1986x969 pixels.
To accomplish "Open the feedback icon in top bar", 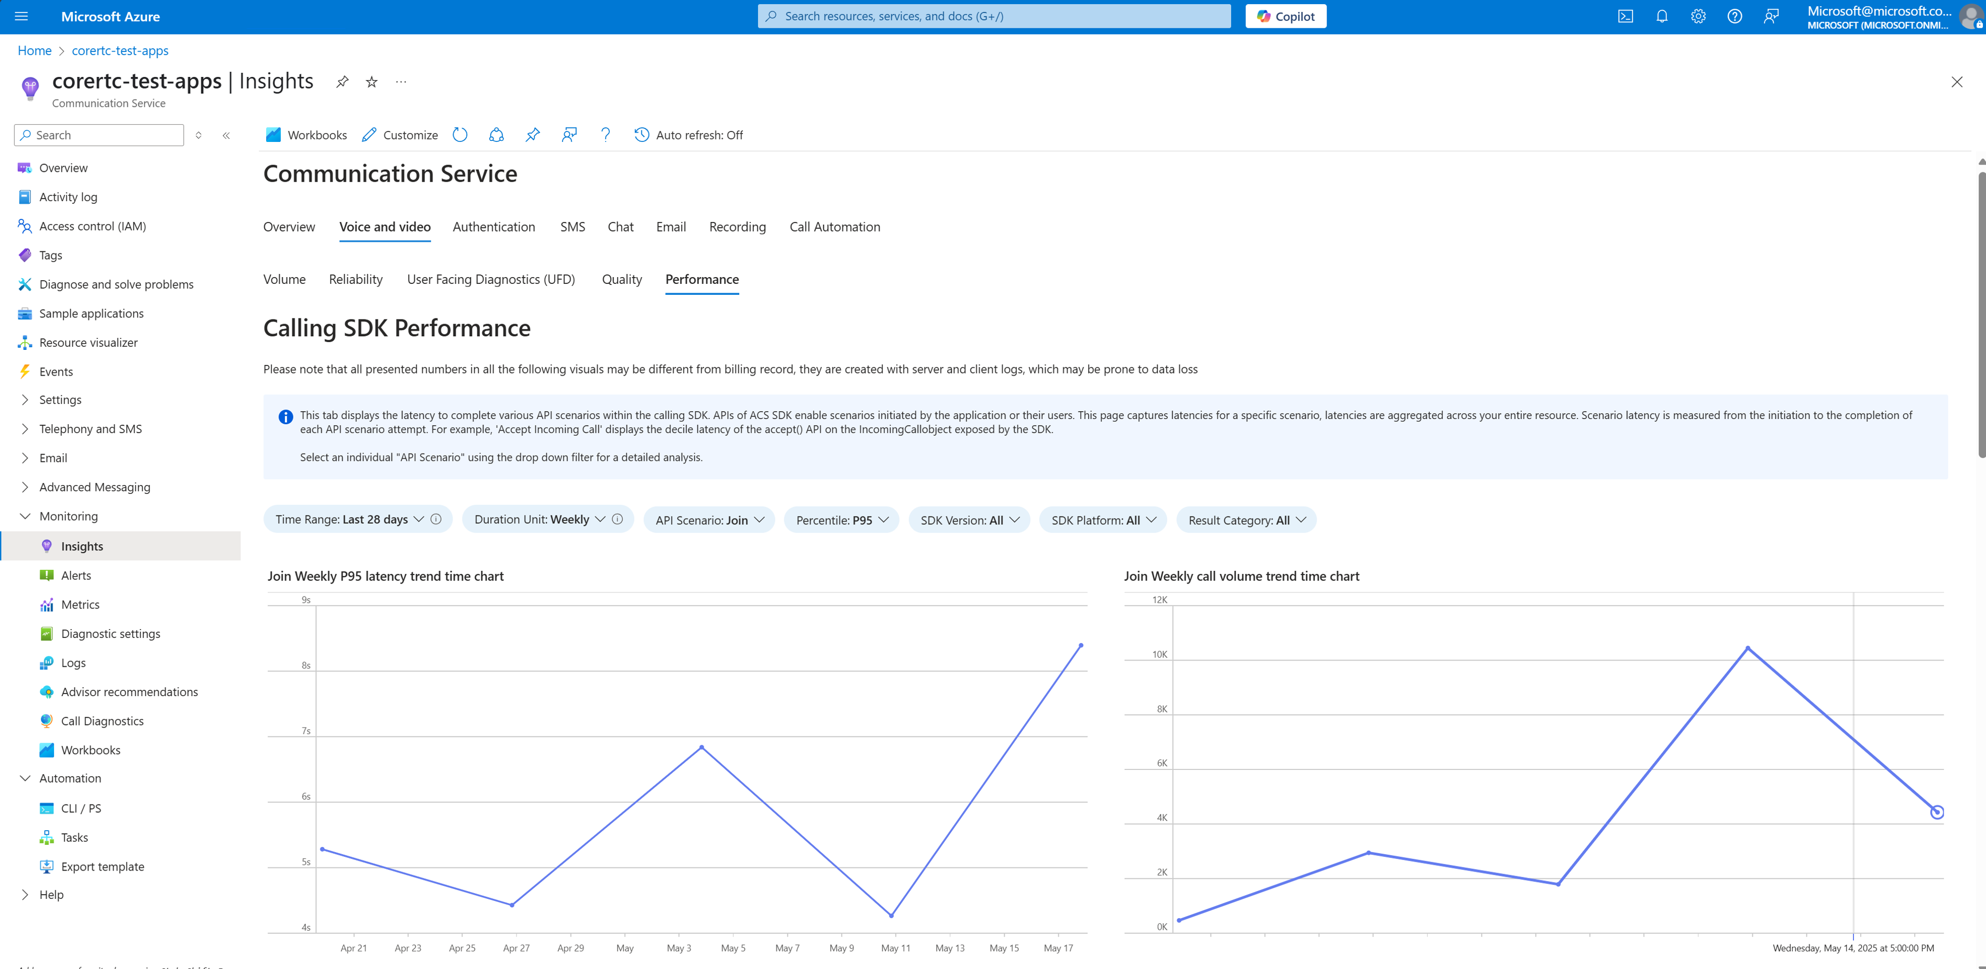I will tap(1771, 16).
